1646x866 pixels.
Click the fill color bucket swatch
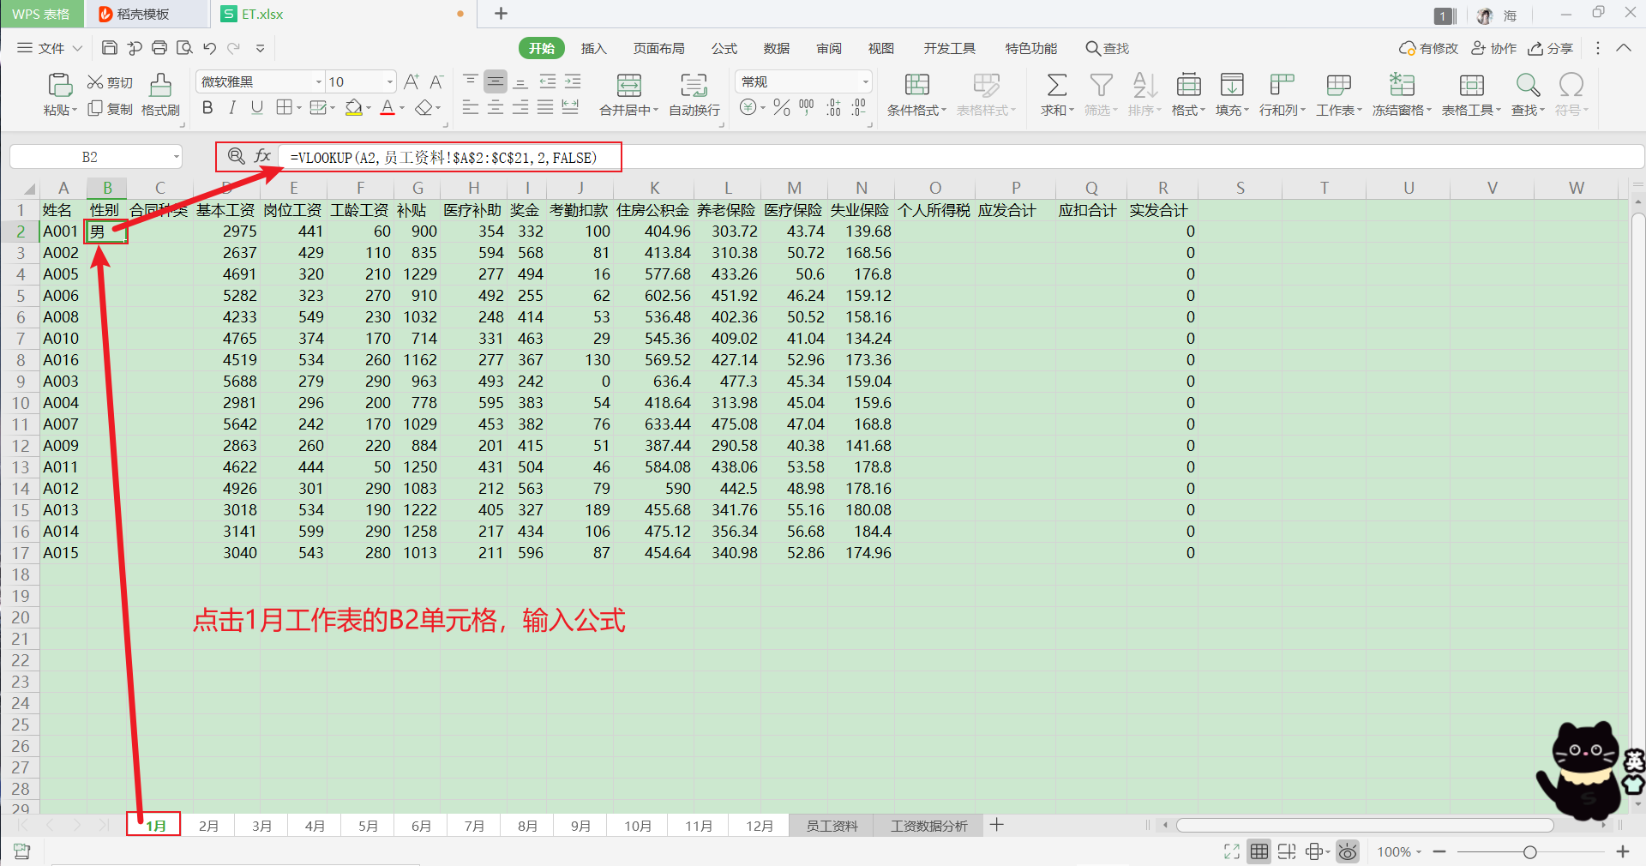(x=353, y=107)
